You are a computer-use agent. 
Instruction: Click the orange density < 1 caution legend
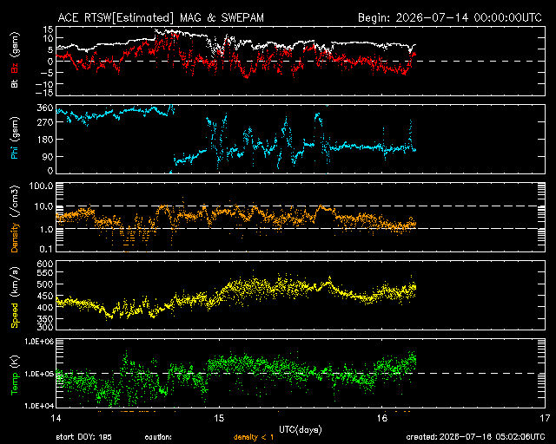254,437
